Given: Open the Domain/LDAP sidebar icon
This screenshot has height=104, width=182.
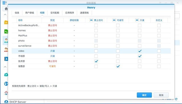Looking at the screenshot, I should tap(6, 59).
